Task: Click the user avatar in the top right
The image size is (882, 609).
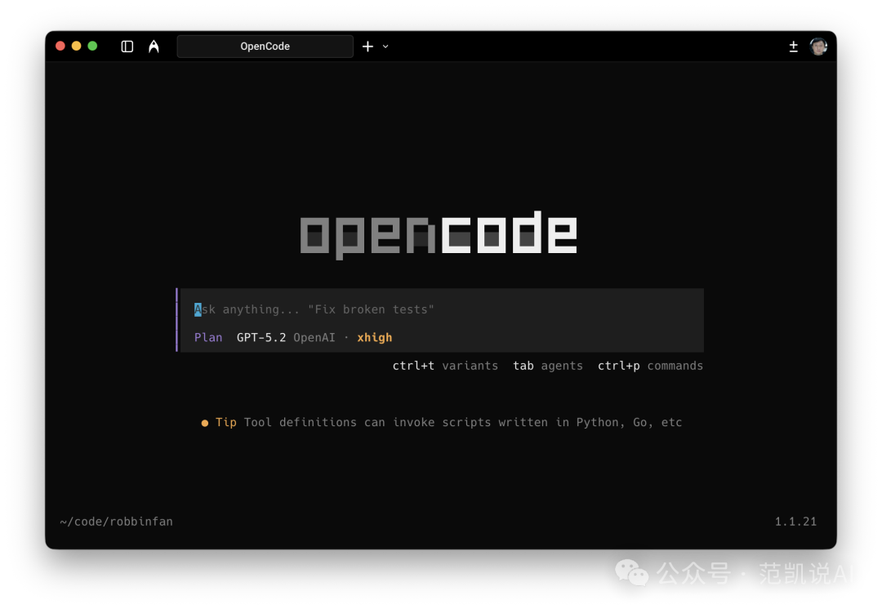Action: coord(818,47)
